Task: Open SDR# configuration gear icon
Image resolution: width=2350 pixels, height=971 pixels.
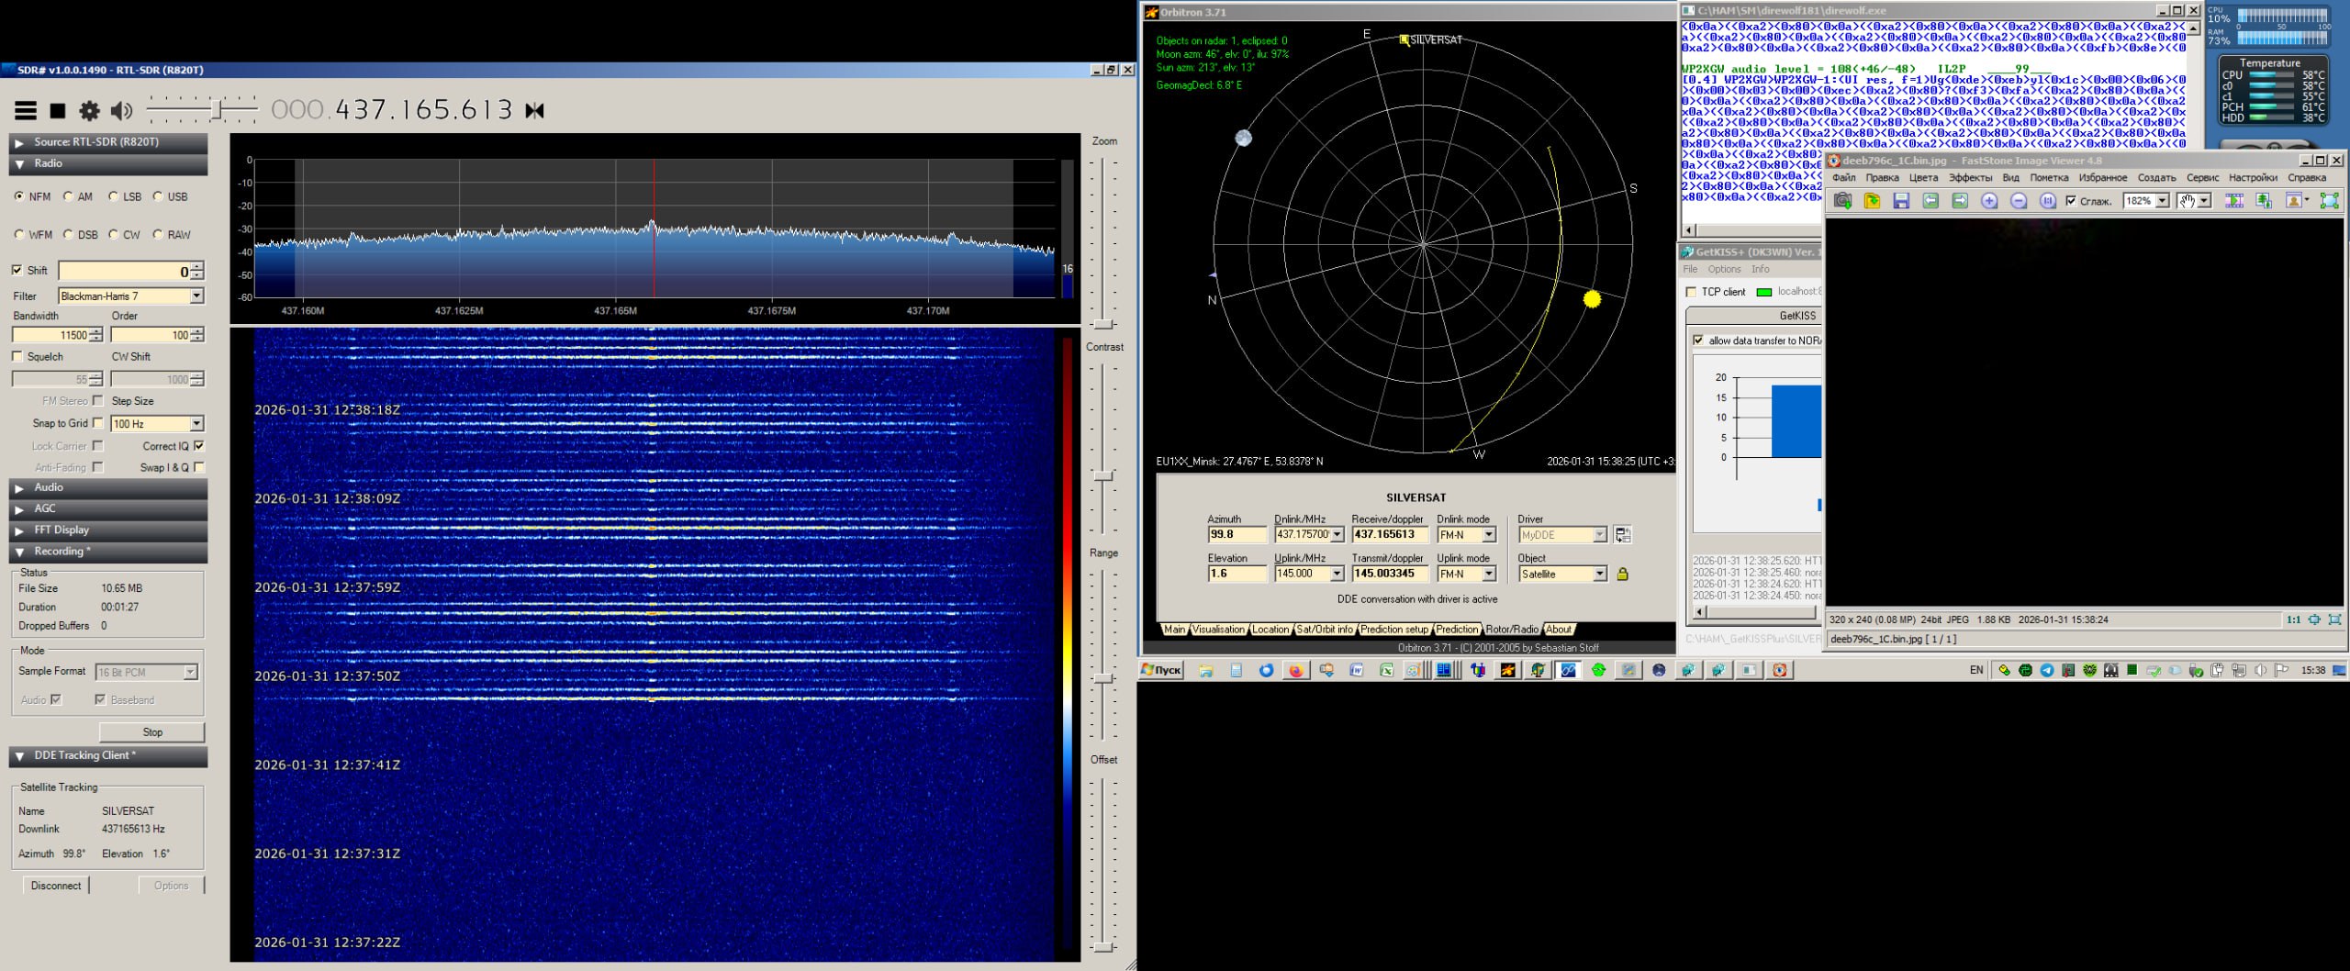Action: pos(89,111)
